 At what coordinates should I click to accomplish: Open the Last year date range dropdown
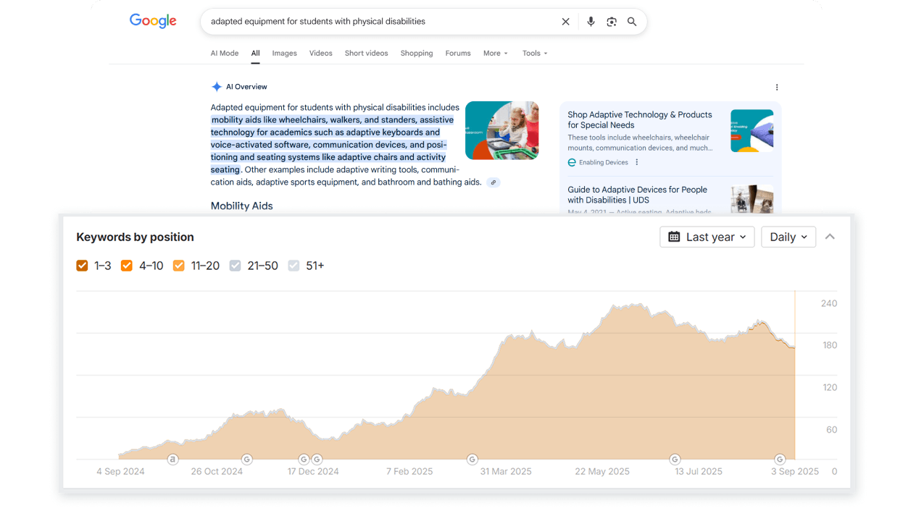pos(707,237)
